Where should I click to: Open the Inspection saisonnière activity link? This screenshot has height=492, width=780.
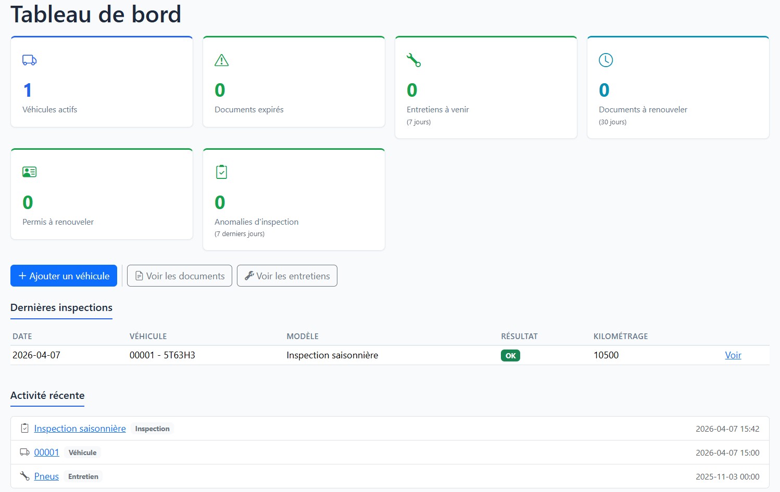coord(80,429)
